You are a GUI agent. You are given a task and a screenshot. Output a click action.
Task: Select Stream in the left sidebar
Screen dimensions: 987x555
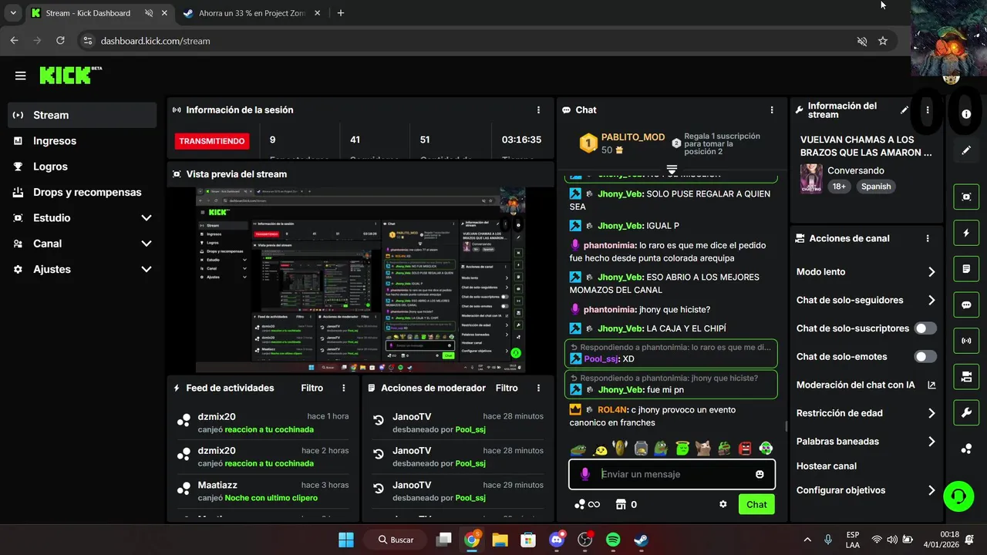coord(82,115)
